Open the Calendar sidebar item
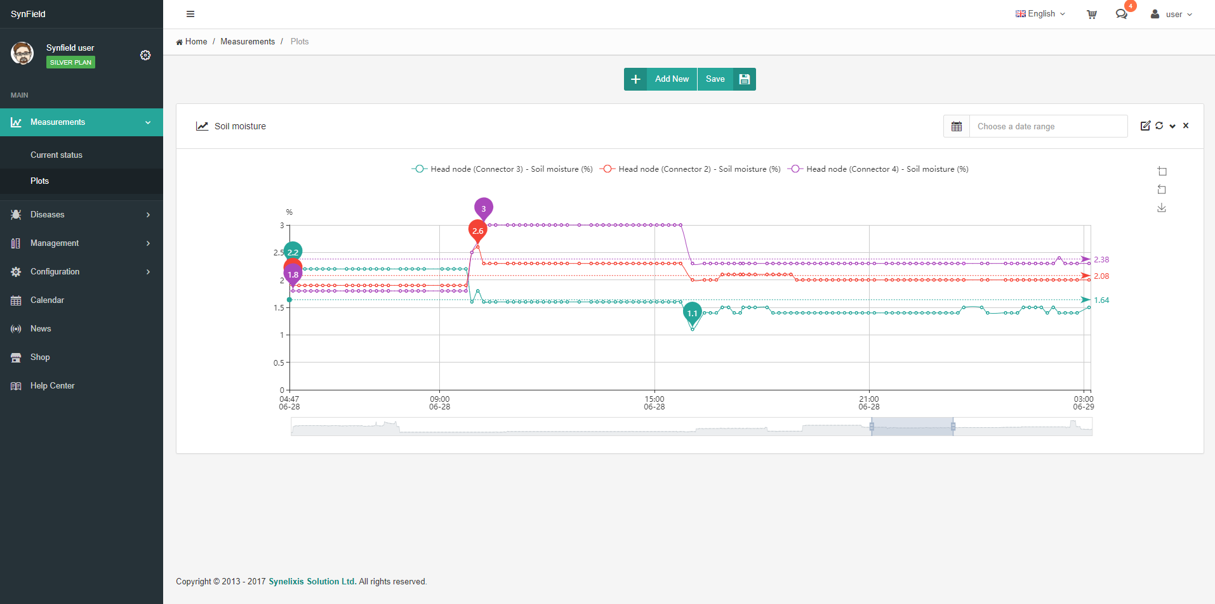The image size is (1215, 604). point(47,300)
